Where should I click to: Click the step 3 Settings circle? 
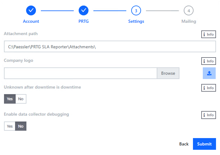tap(136, 10)
